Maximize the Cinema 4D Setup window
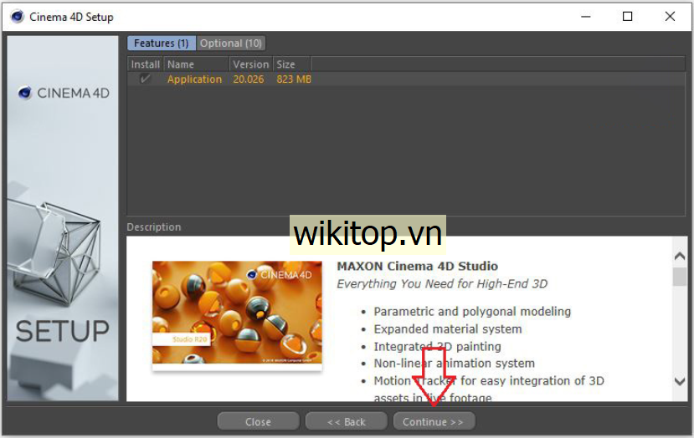The image size is (694, 438). 627,16
